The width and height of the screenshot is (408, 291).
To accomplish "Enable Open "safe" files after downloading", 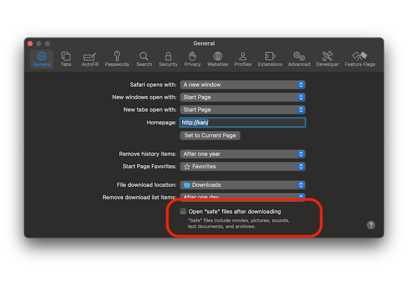I will tap(183, 212).
